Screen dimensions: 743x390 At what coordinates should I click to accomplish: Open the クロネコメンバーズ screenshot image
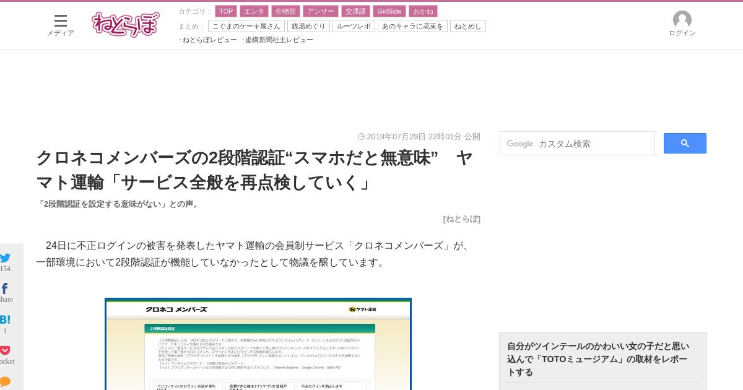click(258, 344)
